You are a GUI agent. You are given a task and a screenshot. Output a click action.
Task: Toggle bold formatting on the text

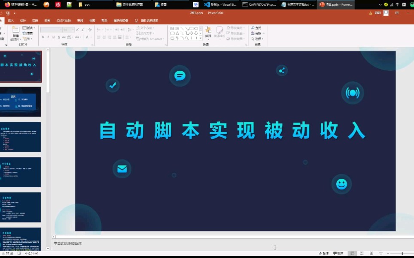point(43,37)
